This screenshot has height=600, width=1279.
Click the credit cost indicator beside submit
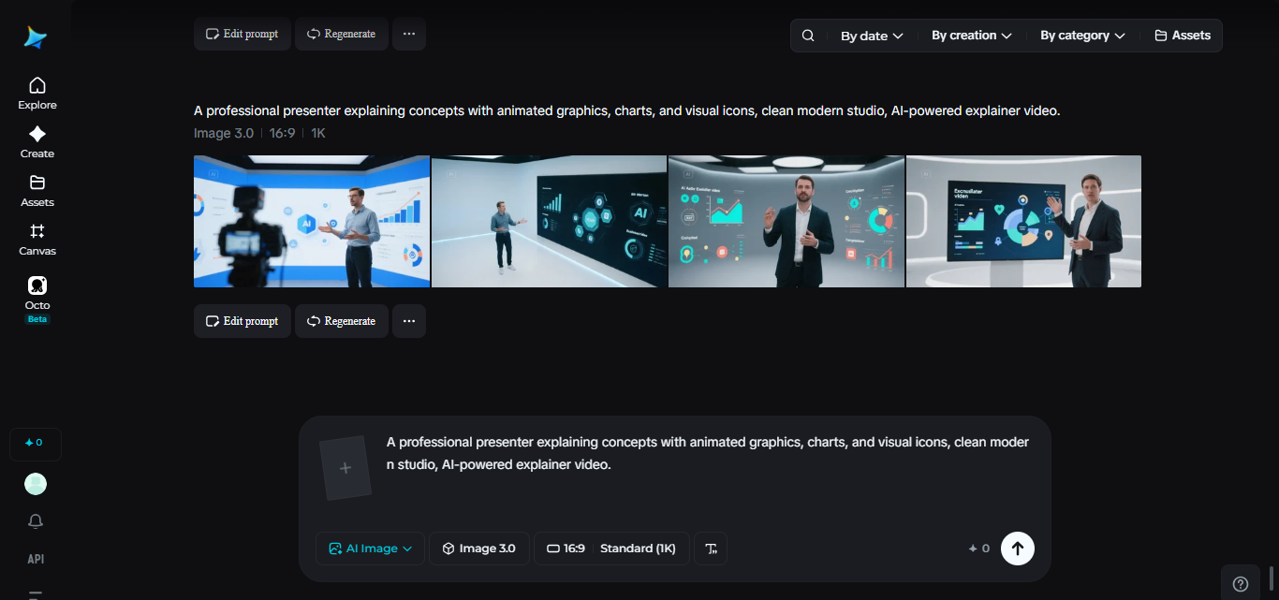(979, 549)
